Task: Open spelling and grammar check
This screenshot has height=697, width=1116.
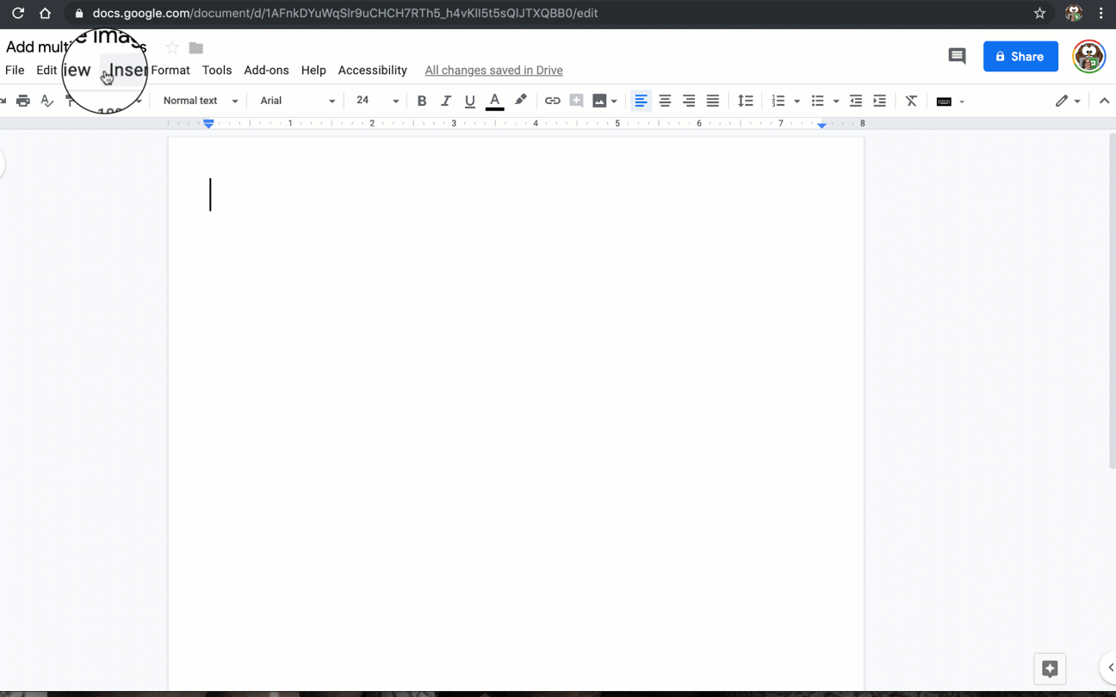Action: pyautogui.click(x=46, y=101)
